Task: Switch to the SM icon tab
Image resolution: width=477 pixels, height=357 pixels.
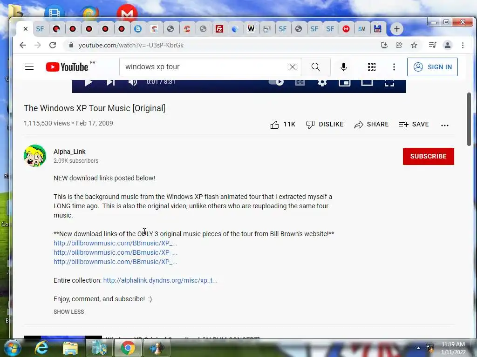Action: pyautogui.click(x=361, y=29)
